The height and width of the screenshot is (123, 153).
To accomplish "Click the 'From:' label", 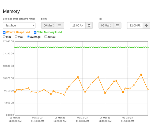I will pos(44,19).
